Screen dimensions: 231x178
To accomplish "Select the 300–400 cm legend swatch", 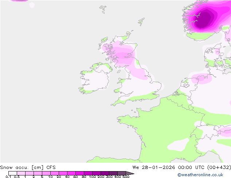I will (x=113, y=173).
